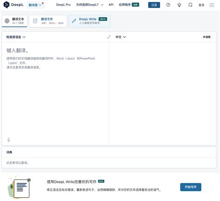The height and width of the screenshot is (201, 220).
Task: Click the 术语表 glossary button
Action: (x=207, y=37)
